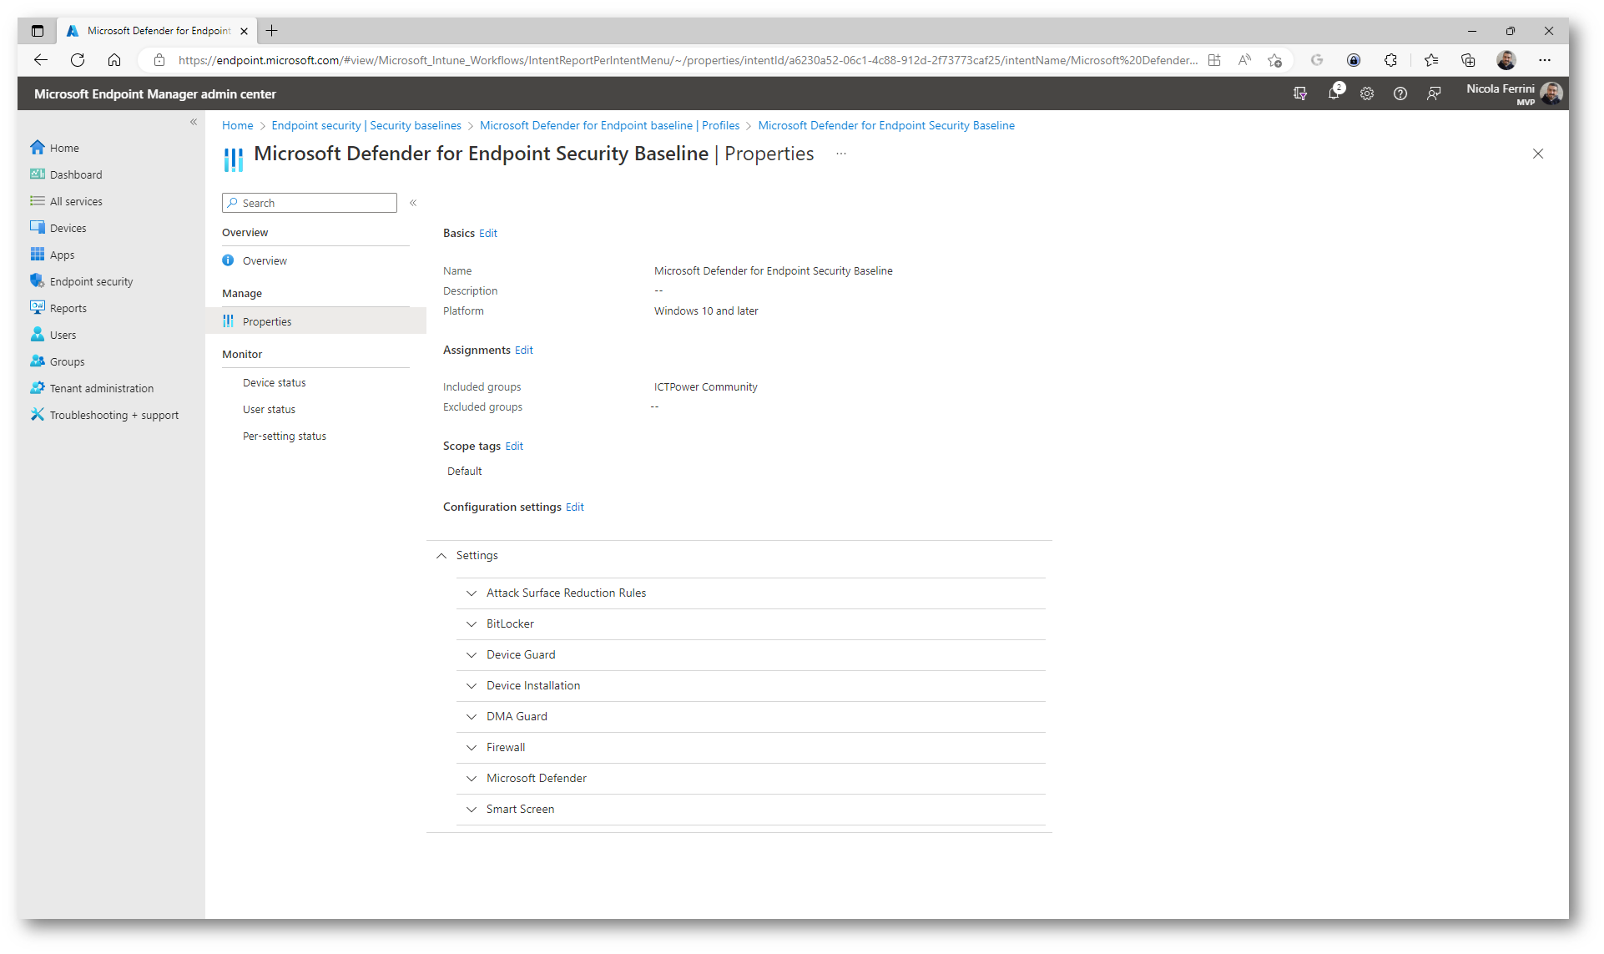Open Reports in the sidebar
Image resolution: width=1604 pixels, height=954 pixels.
[68, 308]
